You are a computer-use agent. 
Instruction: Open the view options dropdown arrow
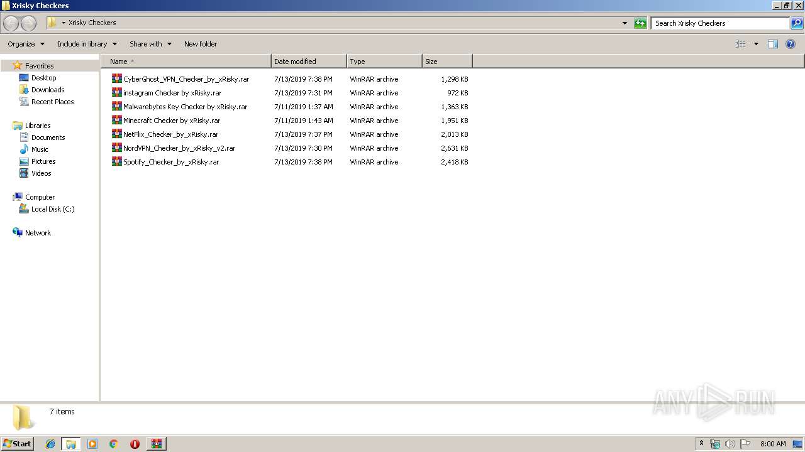(756, 44)
